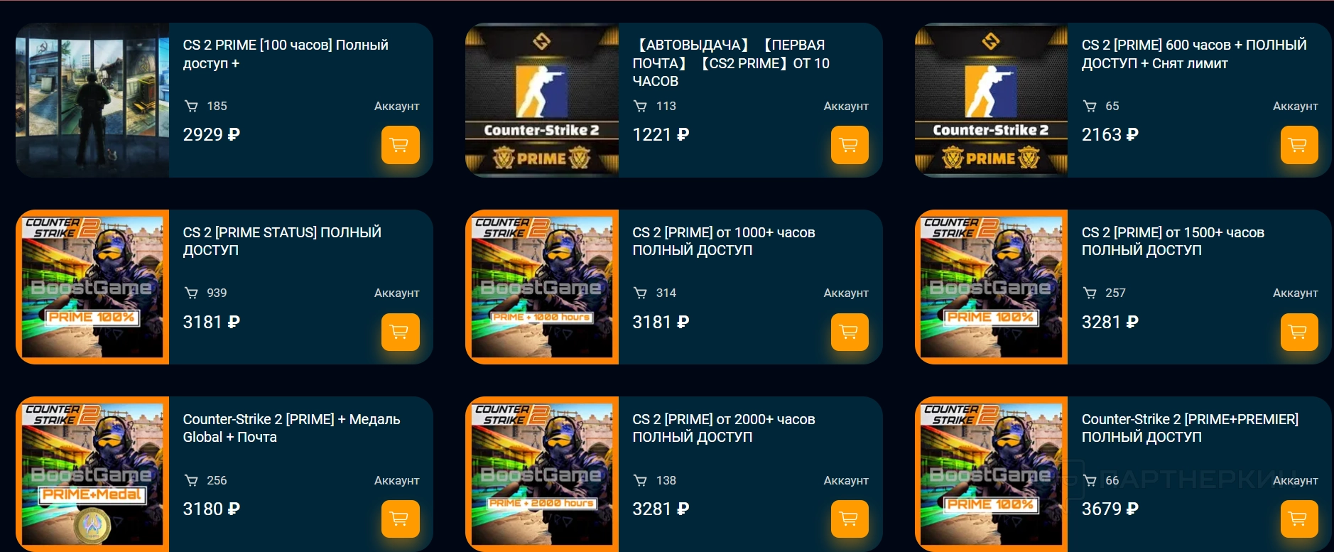Click the cart button on the 1221 ₽ listing
The width and height of the screenshot is (1334, 552).
point(850,145)
